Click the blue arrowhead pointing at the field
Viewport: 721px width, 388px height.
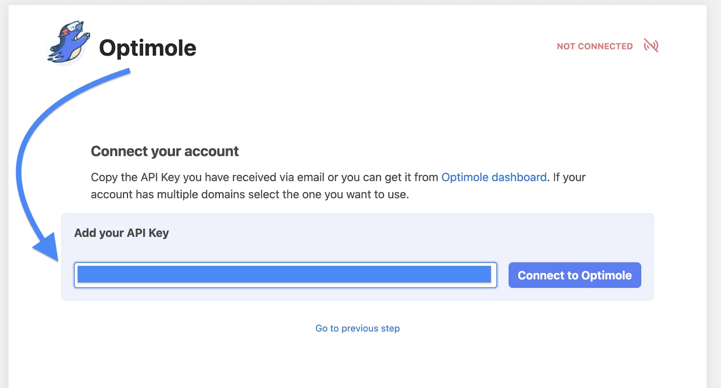point(47,248)
